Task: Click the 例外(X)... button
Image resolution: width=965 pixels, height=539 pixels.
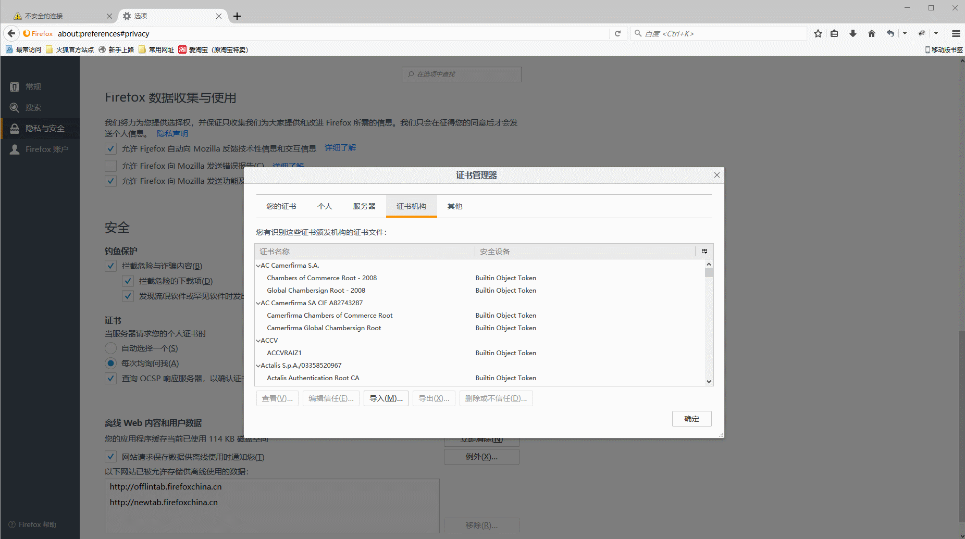Action: click(x=481, y=457)
